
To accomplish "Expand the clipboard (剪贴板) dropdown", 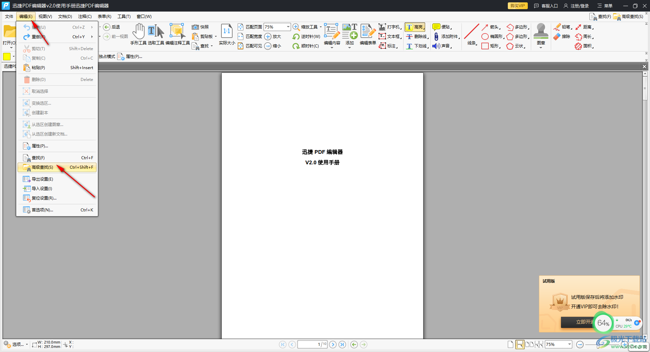I will [x=216, y=36].
